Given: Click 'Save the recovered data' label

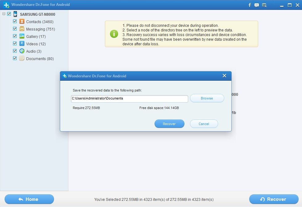Looking at the screenshot, I should [107, 91].
